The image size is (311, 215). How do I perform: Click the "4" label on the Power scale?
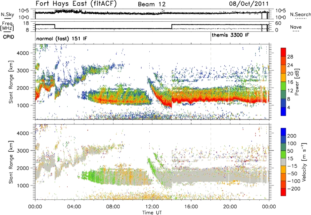(x=288, y=107)
